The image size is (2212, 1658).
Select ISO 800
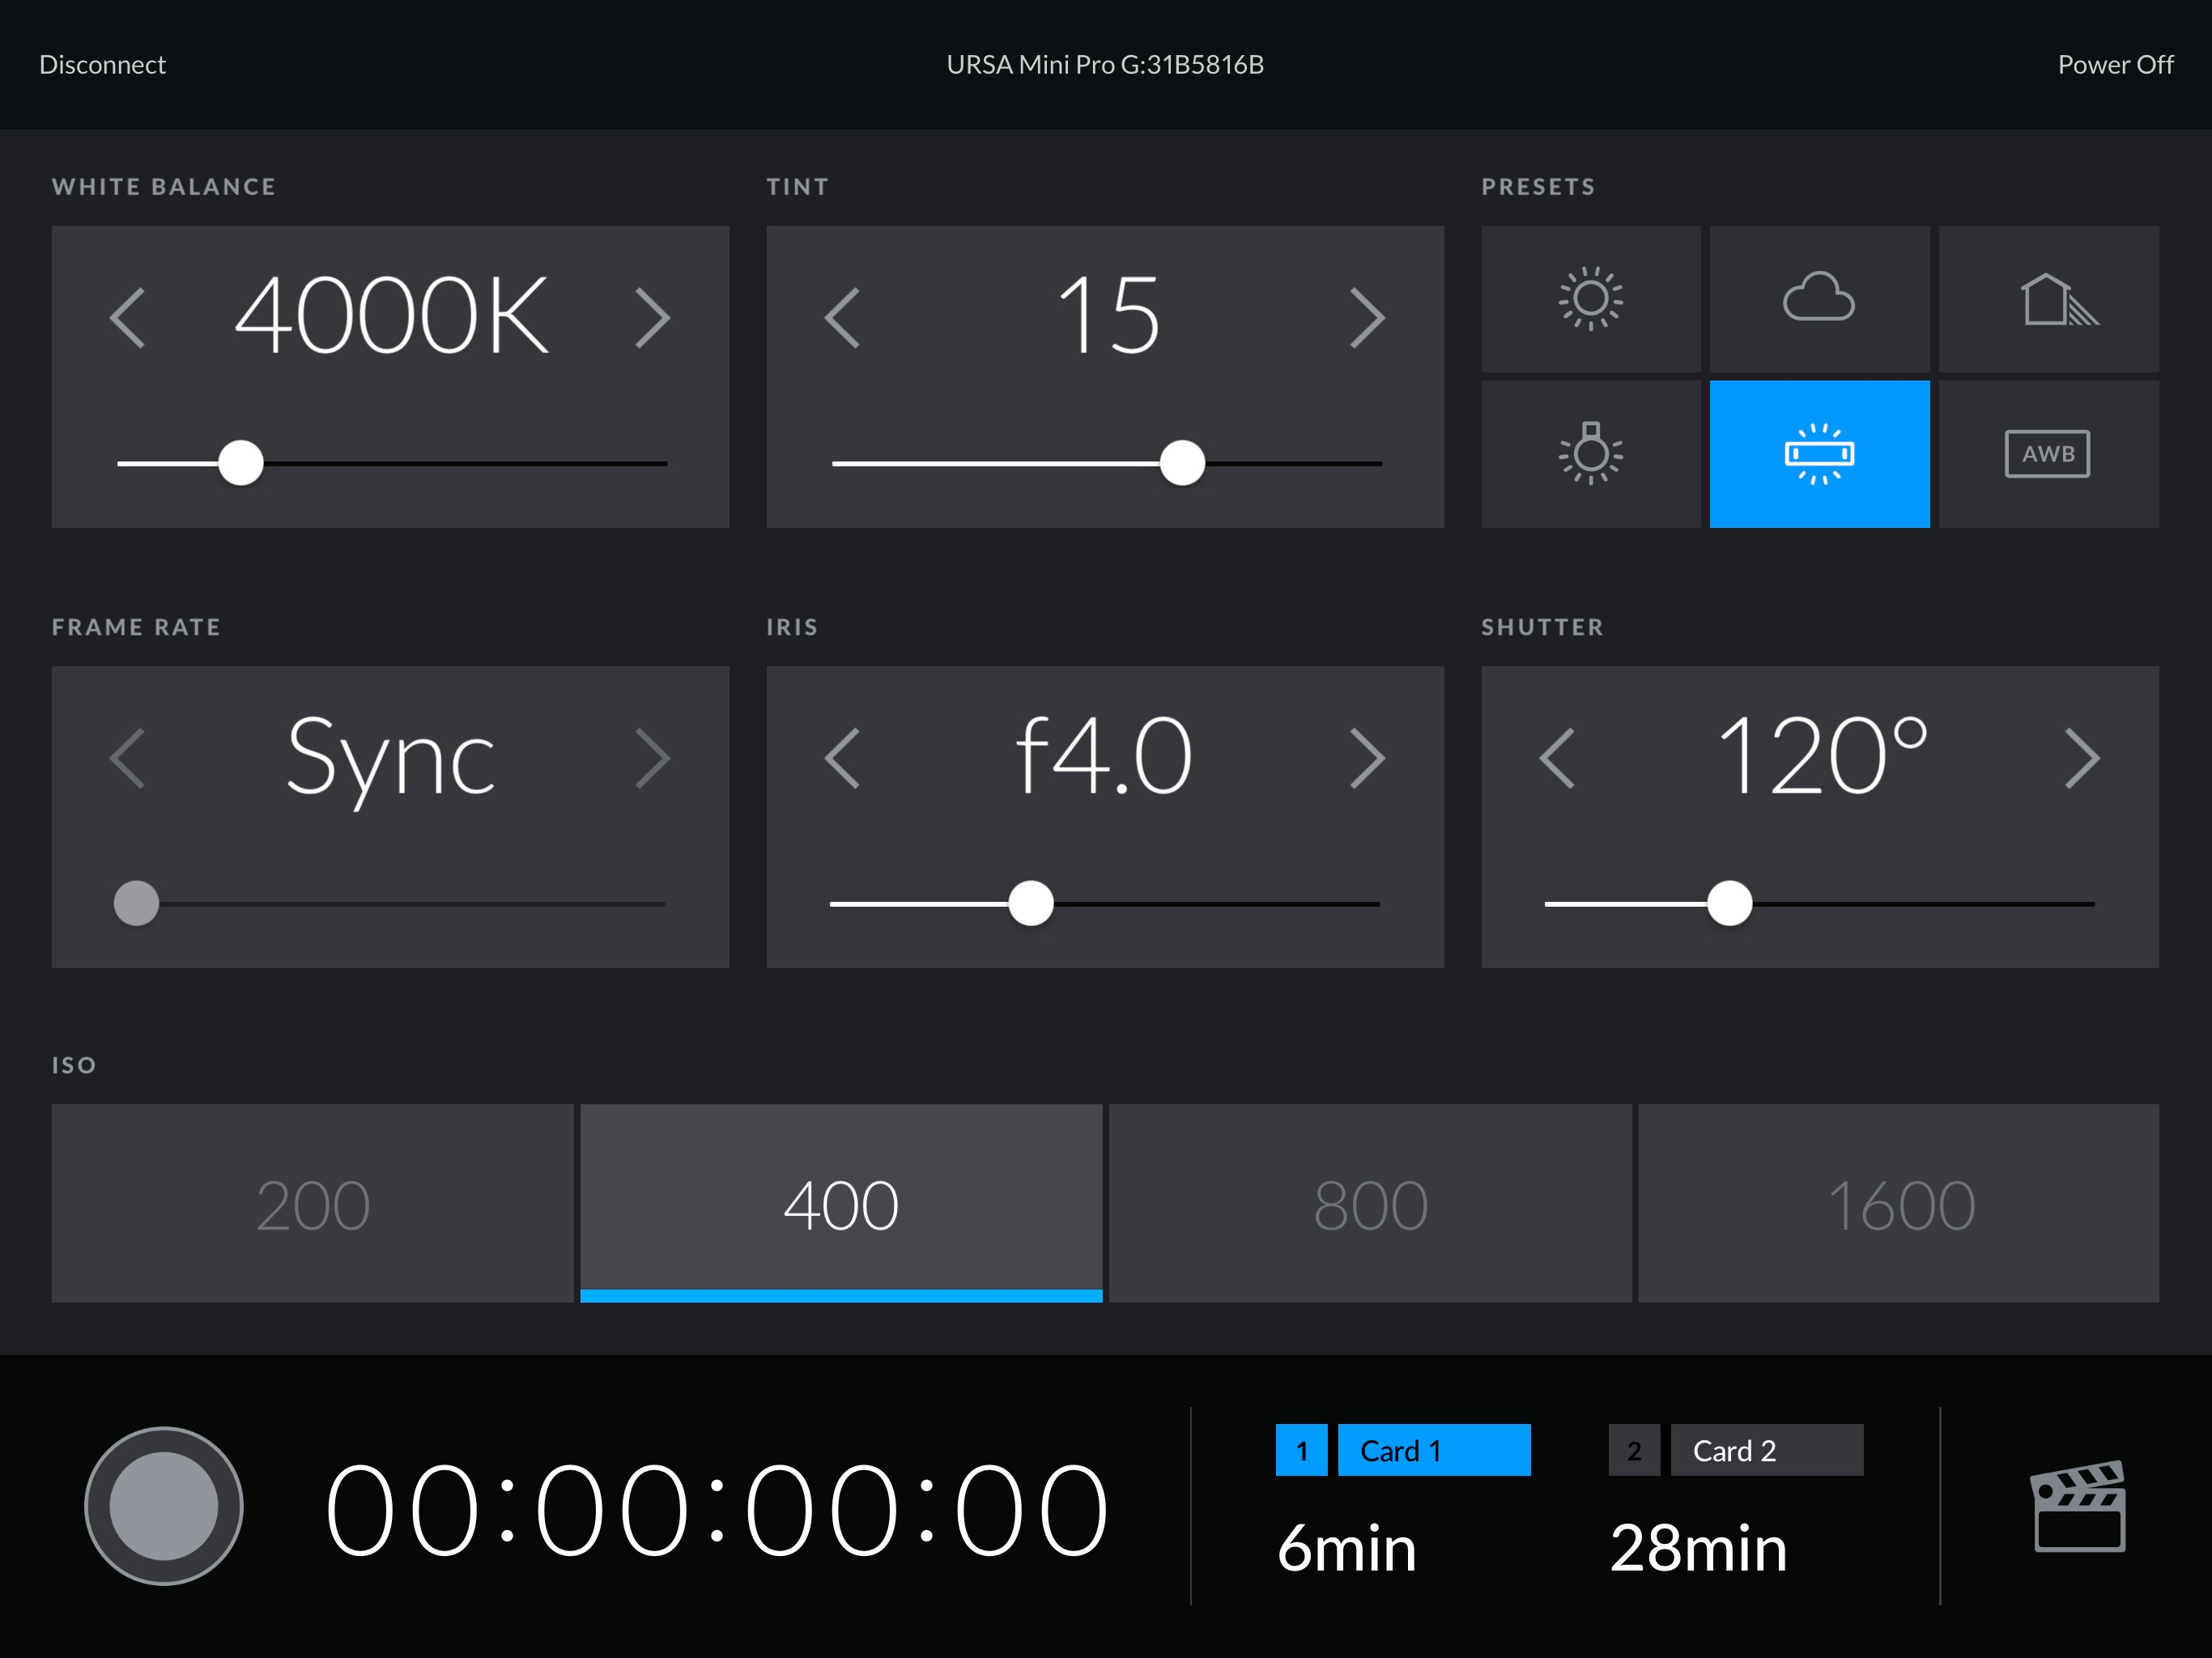click(x=1370, y=1203)
